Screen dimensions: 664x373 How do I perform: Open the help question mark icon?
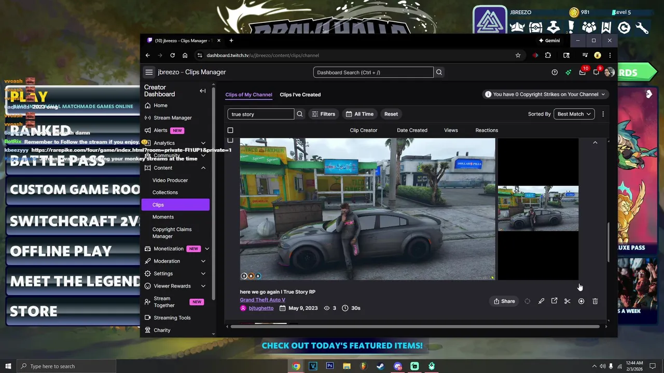pos(555,73)
